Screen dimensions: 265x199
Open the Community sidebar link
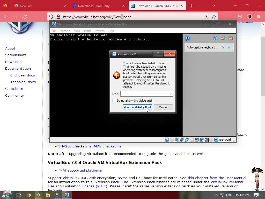pyautogui.click(x=14, y=95)
